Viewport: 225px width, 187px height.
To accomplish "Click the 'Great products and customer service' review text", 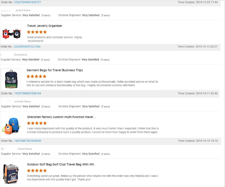I will 54,37.
